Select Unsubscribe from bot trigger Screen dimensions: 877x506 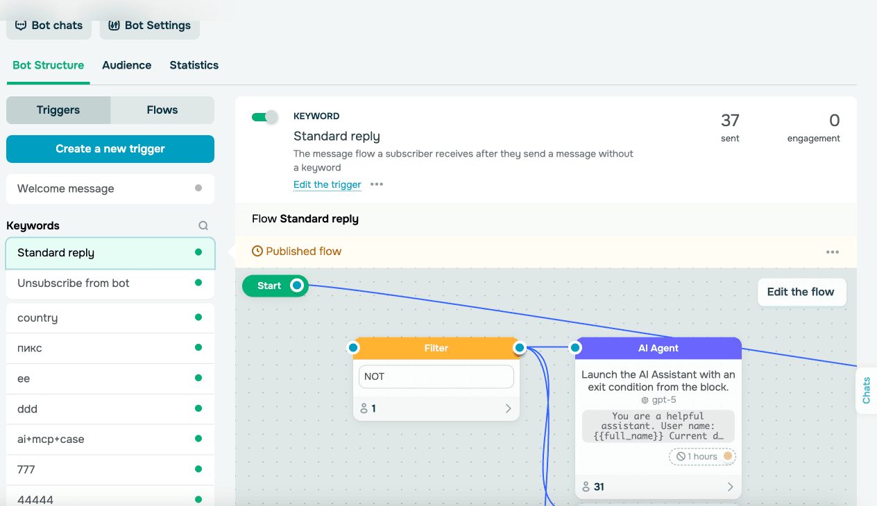(110, 283)
